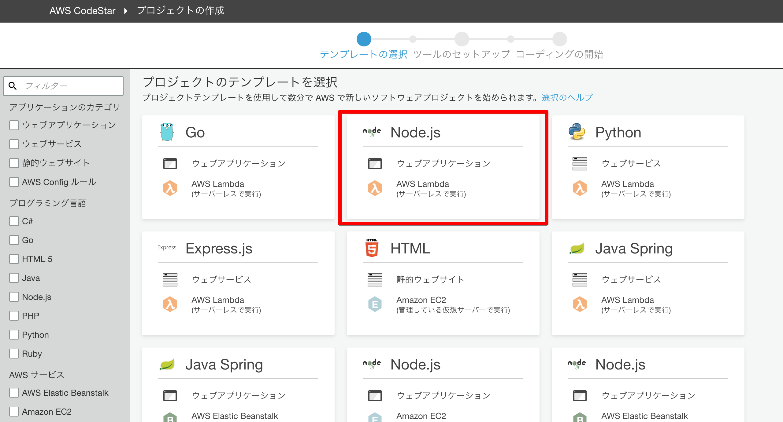The height and width of the screenshot is (422, 783).
Task: Check the Node.js language filter
Action: click(x=14, y=297)
